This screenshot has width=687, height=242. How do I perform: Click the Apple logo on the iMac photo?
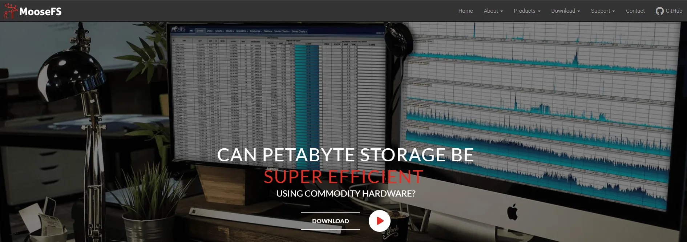click(x=512, y=212)
